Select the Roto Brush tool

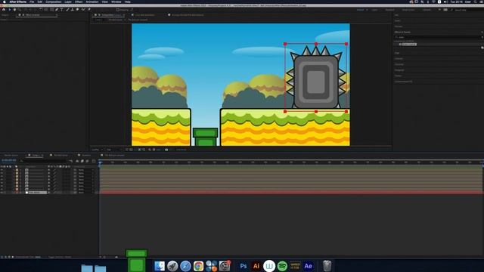point(83,10)
